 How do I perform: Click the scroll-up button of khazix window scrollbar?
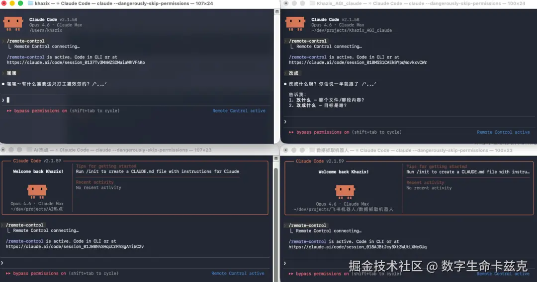277,12
